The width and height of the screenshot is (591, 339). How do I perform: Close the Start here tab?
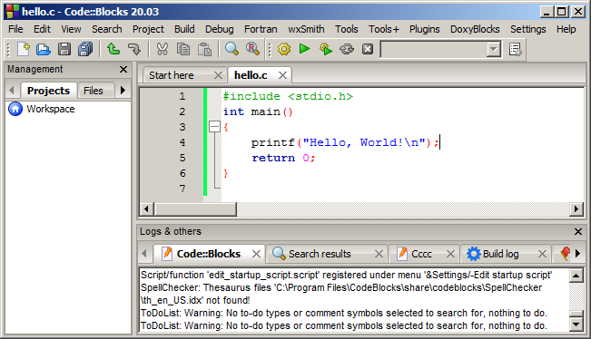tap(218, 75)
